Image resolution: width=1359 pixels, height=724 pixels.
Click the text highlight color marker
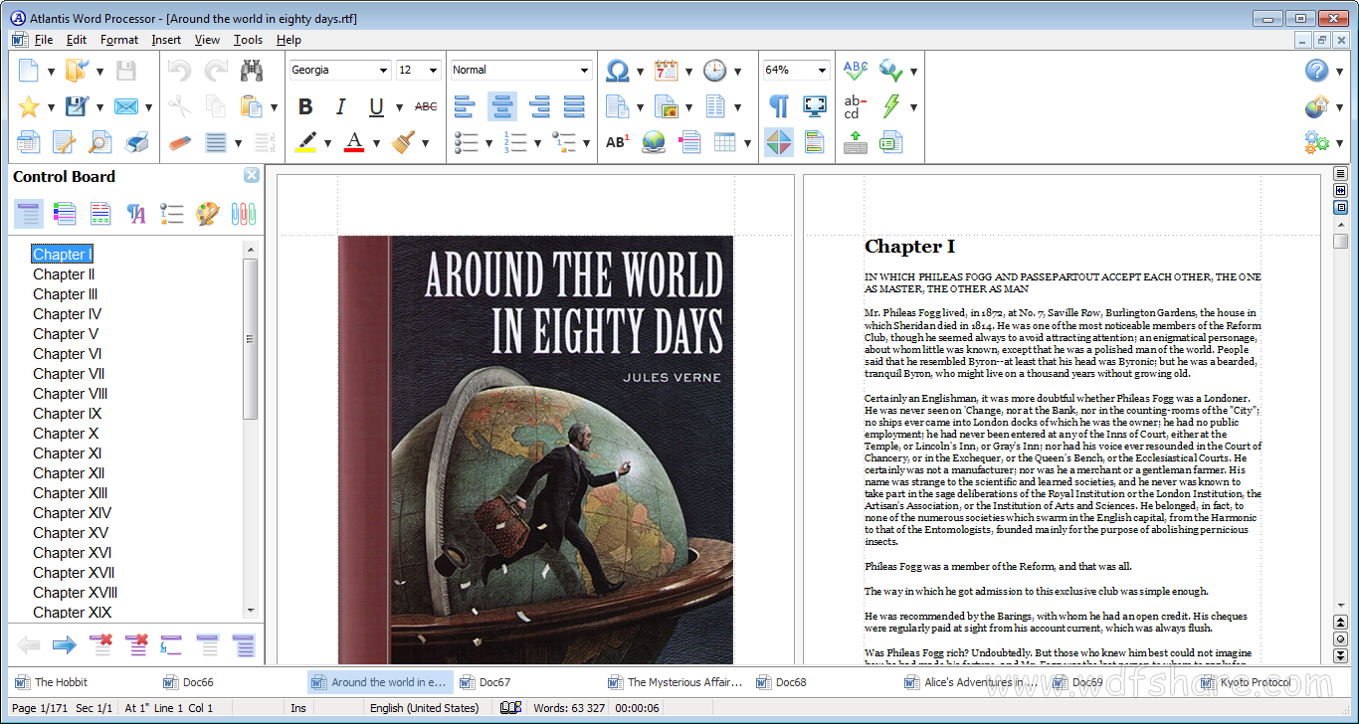pyautogui.click(x=305, y=142)
